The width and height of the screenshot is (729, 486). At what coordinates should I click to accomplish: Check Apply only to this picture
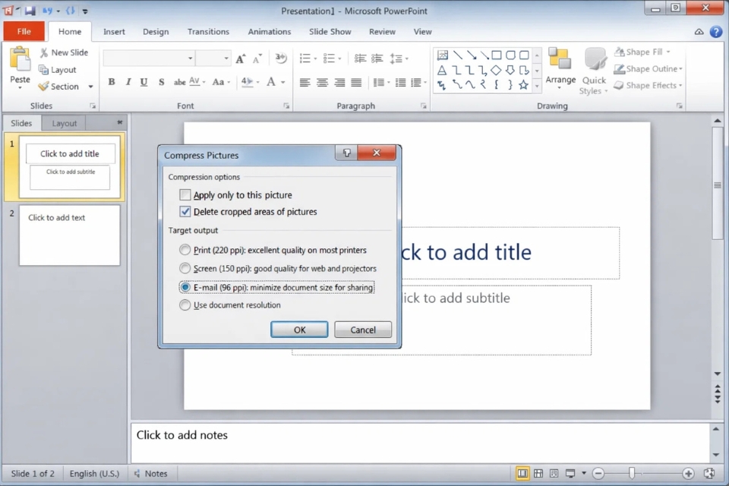click(x=185, y=194)
